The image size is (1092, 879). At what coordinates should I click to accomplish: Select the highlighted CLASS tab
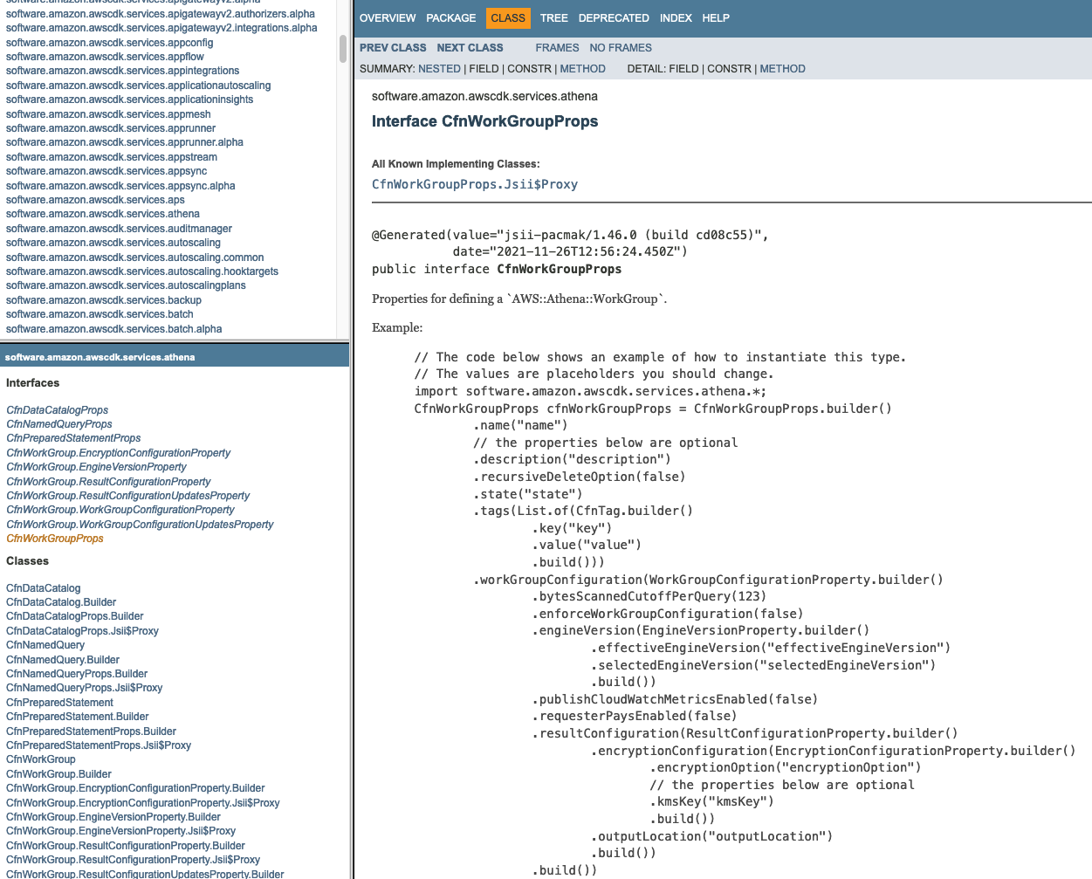tap(508, 17)
